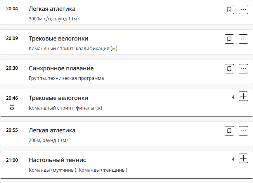The image size is (253, 183).
Task: Open three-dot menu for 200м раунд 1
Action: click(243, 131)
